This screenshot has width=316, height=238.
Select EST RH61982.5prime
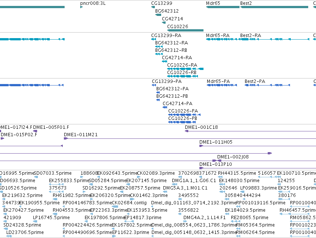coord(72,195)
